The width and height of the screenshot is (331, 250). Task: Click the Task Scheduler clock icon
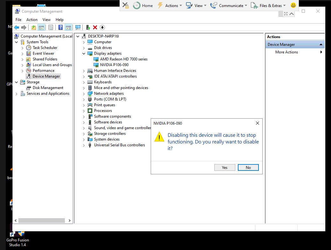click(x=29, y=48)
